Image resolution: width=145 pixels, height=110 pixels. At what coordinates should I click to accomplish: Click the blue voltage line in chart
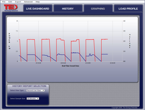pos(31,55)
